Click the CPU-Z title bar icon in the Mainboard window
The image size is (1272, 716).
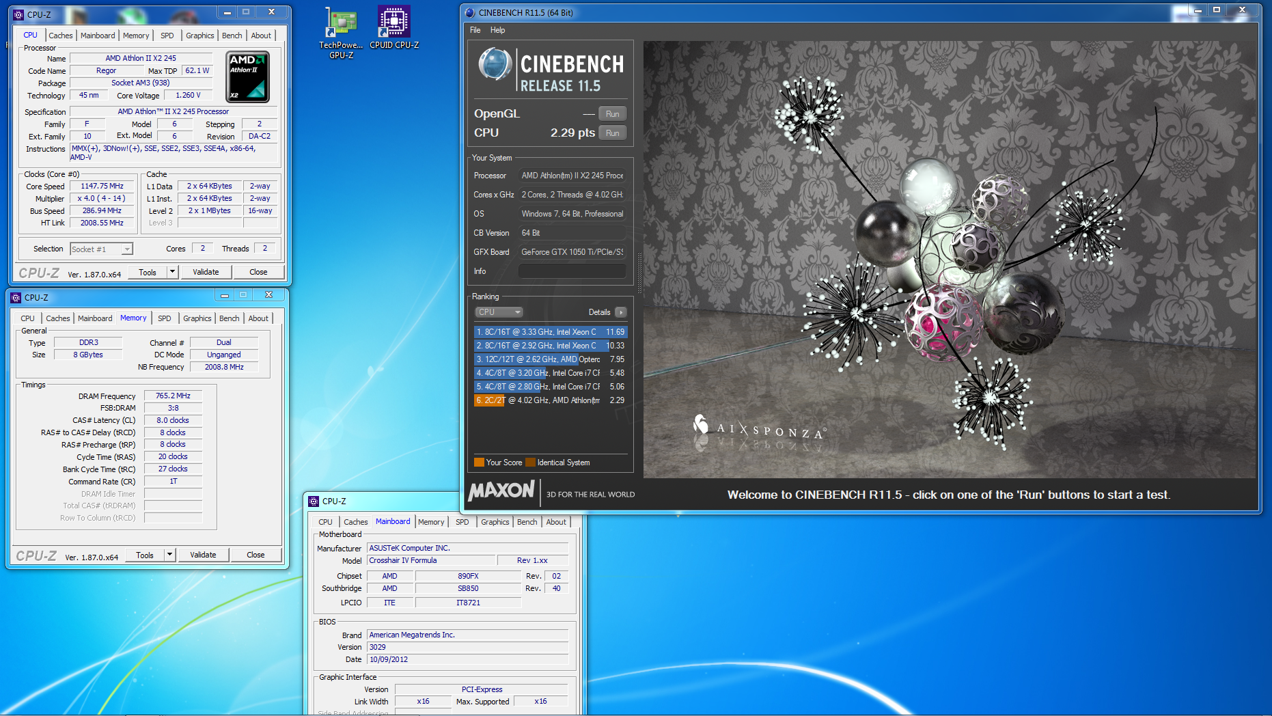pos(314,501)
